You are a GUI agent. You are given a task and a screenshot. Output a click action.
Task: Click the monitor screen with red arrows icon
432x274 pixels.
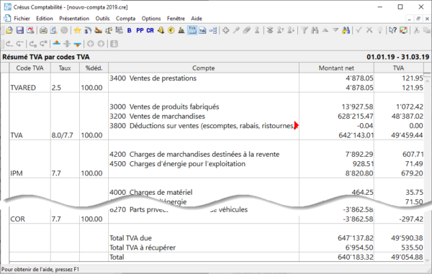pos(403,30)
